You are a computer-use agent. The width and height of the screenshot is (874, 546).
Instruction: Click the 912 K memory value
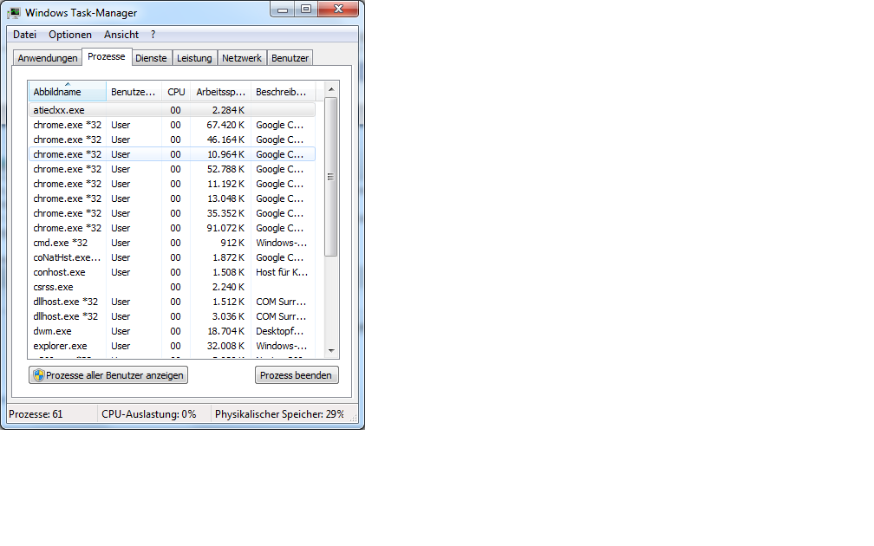[232, 243]
